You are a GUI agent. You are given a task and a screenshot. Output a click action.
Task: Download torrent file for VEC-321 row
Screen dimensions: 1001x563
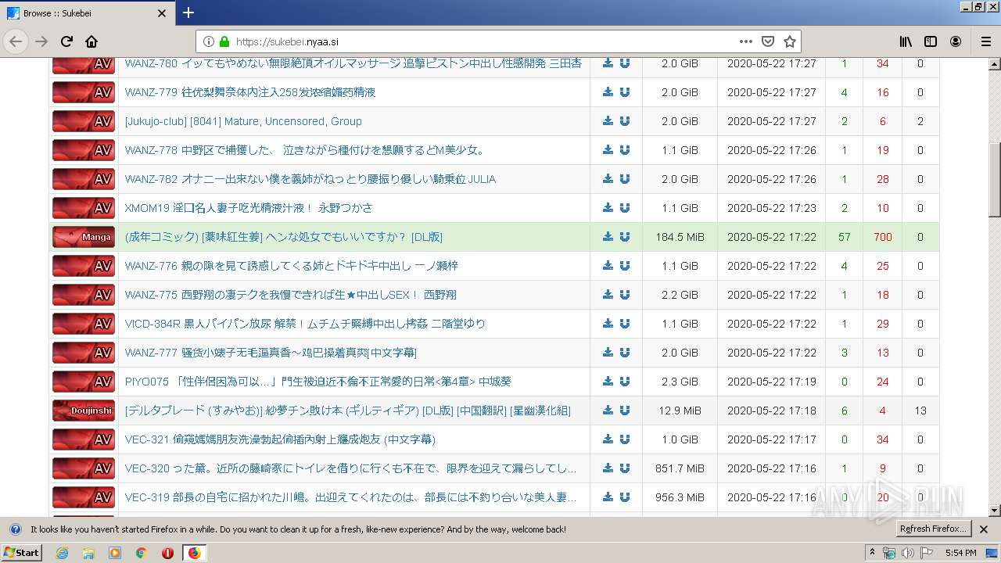pos(608,439)
